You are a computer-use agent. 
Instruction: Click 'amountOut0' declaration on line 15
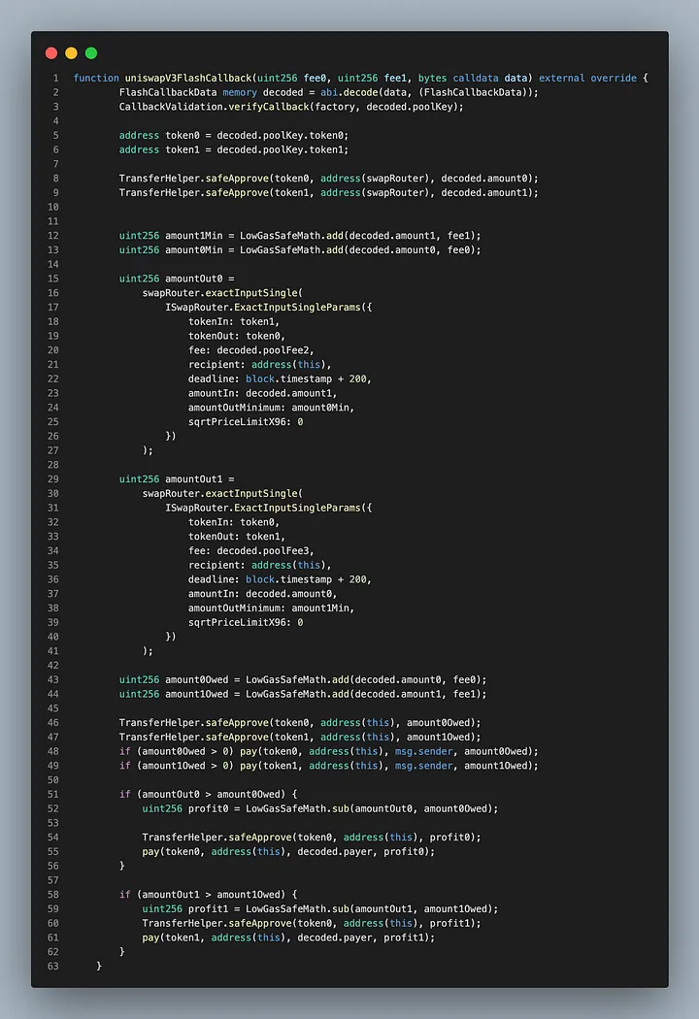click(x=194, y=278)
